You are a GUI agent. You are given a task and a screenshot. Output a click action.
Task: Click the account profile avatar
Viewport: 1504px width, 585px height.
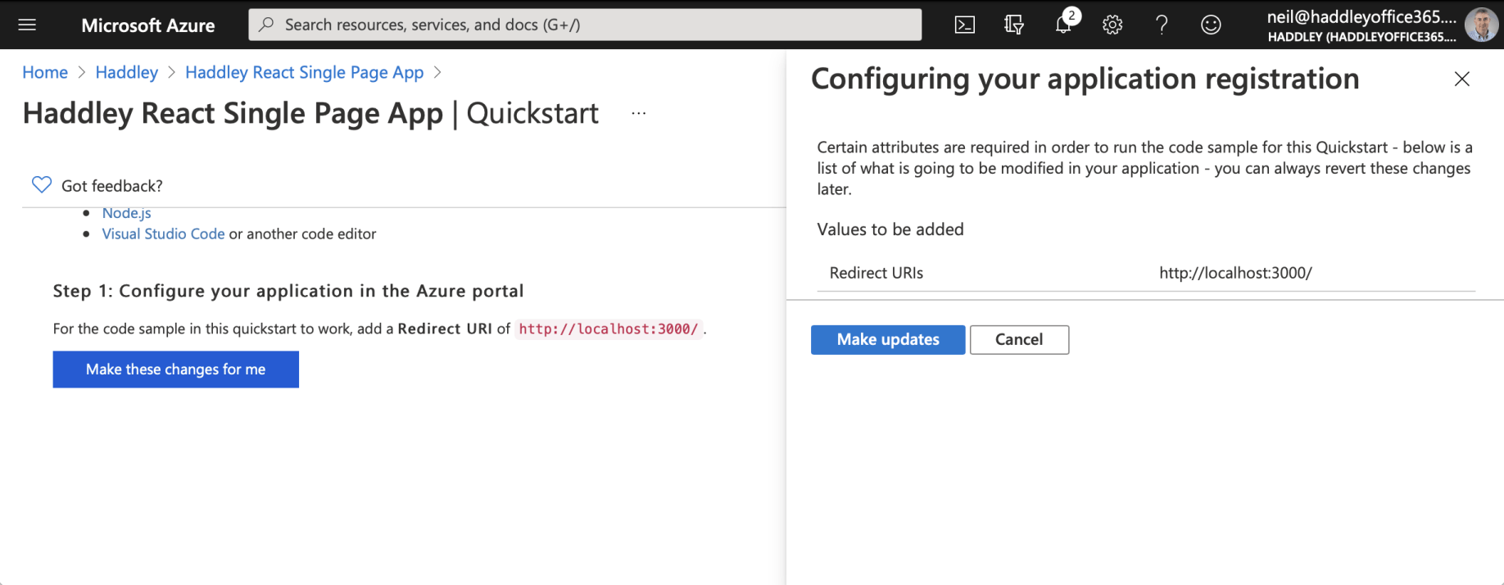pos(1481,25)
